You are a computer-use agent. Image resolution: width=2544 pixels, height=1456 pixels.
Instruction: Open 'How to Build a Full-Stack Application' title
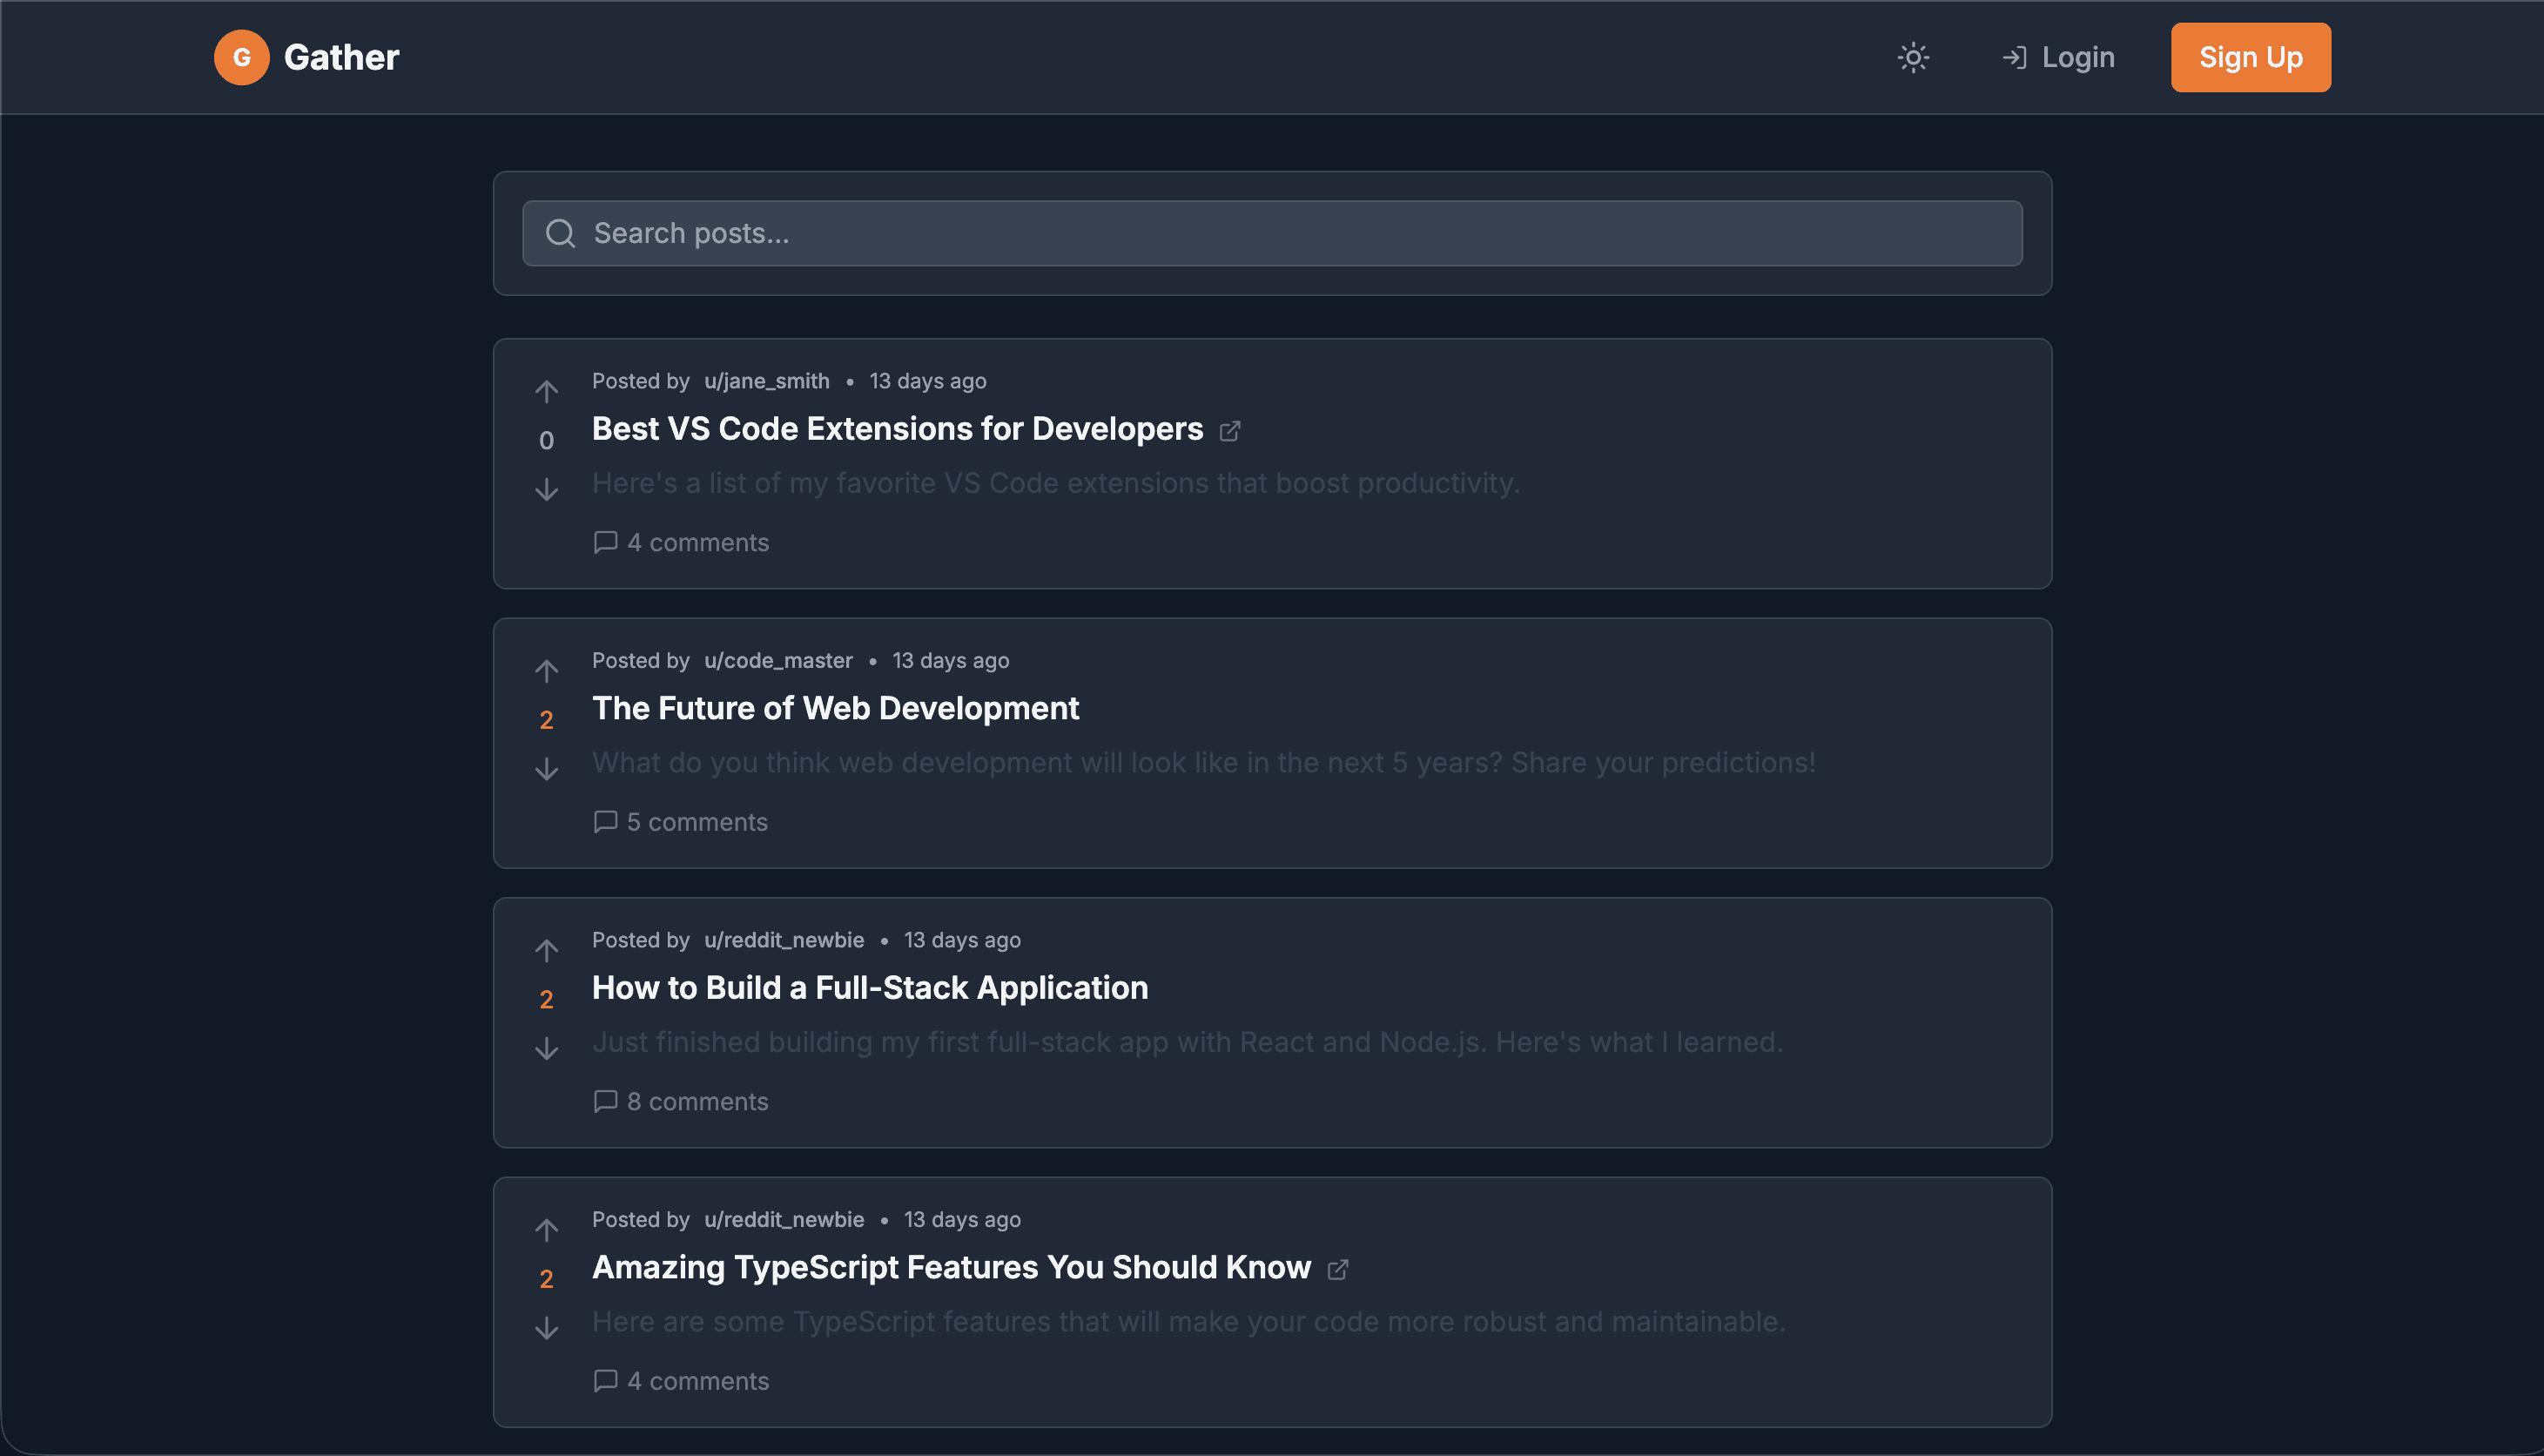[870, 988]
